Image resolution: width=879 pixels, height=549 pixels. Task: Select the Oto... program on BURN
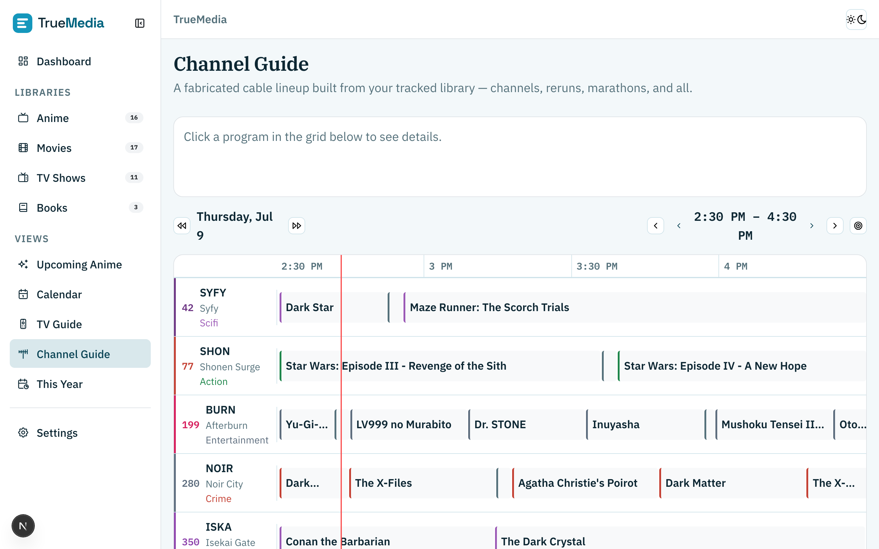(850, 425)
